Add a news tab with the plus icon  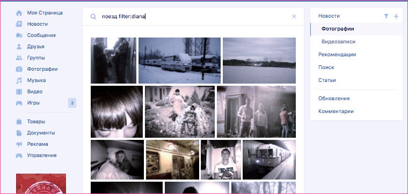(x=396, y=17)
